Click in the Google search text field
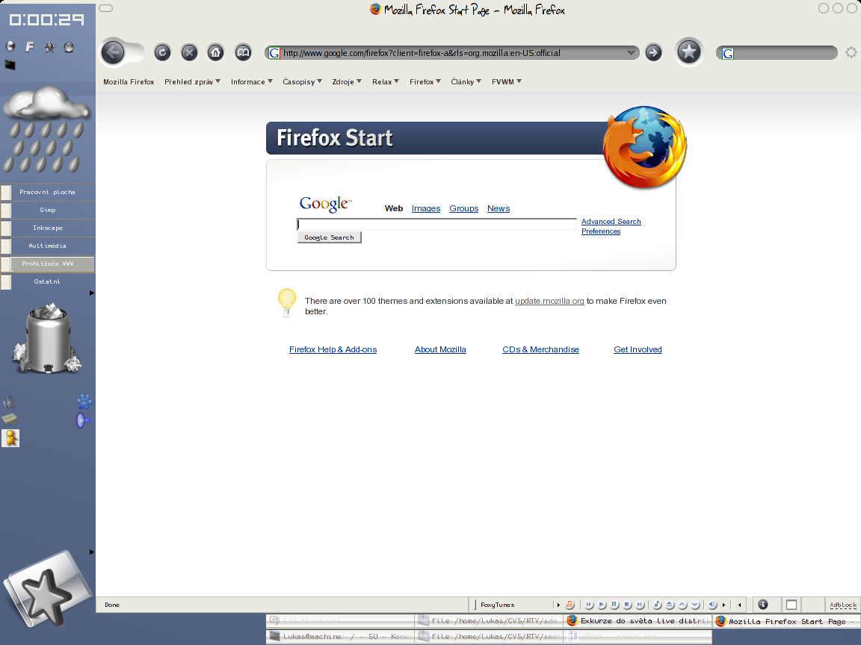The image size is (861, 645). click(436, 224)
